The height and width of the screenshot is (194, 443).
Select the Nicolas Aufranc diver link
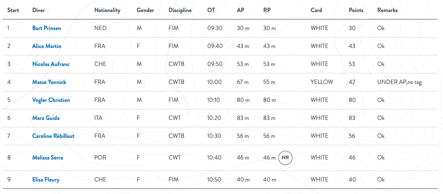[x=51, y=64]
